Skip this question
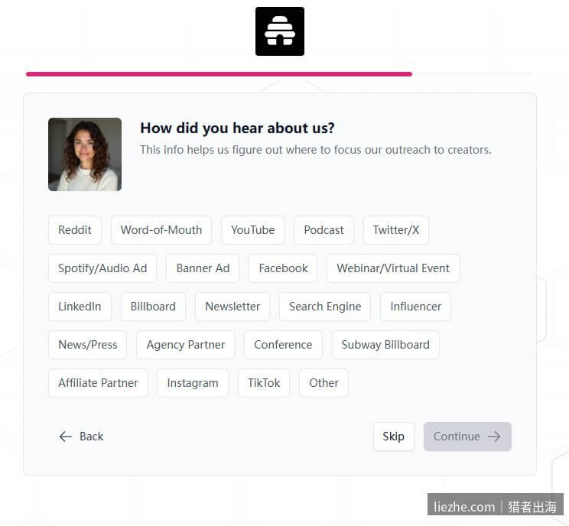This screenshot has width=569, height=526. [394, 437]
